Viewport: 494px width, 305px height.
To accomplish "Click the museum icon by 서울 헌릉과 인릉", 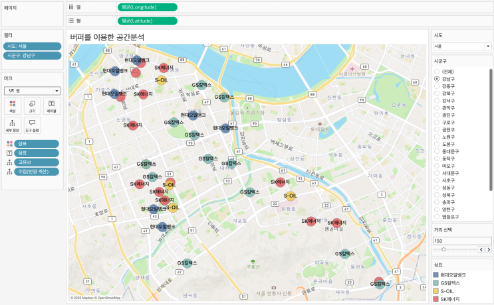I will coord(274,287).
